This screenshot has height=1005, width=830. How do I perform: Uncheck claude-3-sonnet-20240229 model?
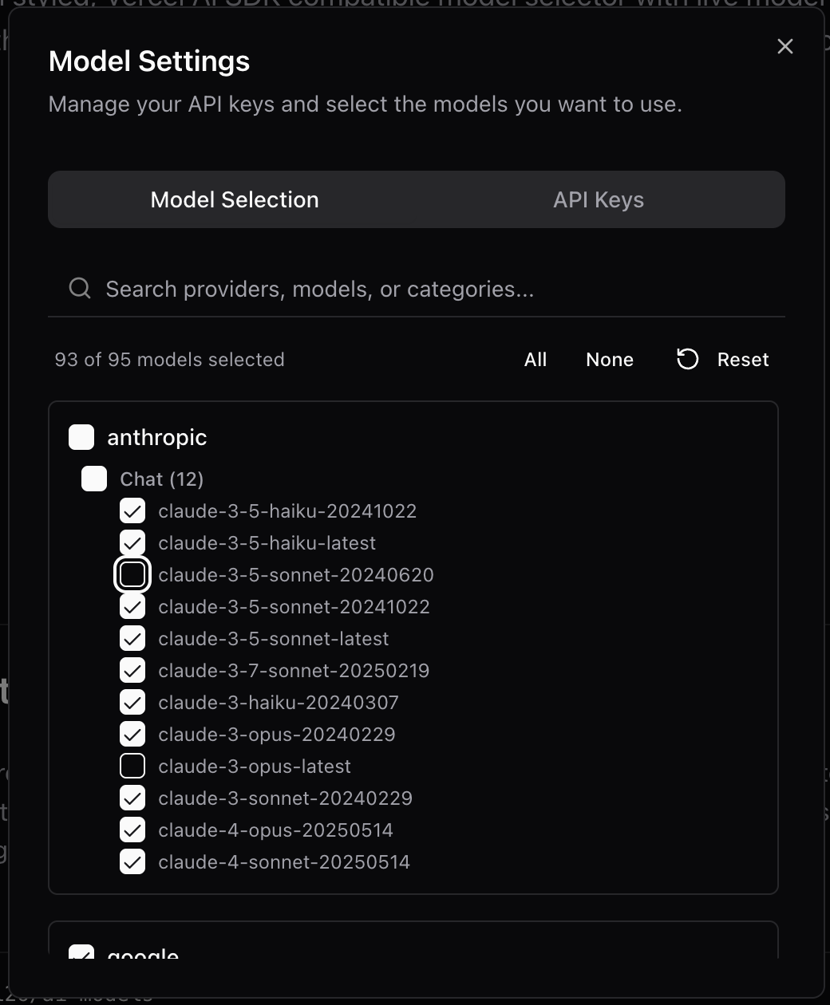coord(132,798)
